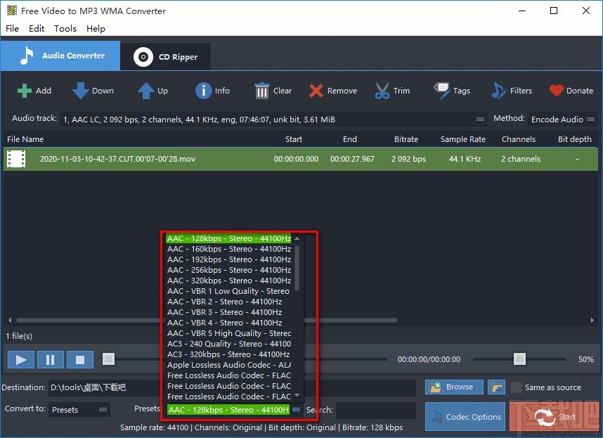Stop the audio playback
Screen dimensions: 603x438
(x=80, y=359)
